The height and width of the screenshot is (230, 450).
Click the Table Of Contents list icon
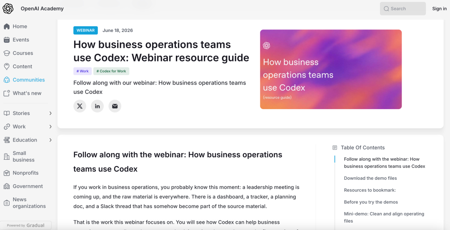(x=335, y=148)
